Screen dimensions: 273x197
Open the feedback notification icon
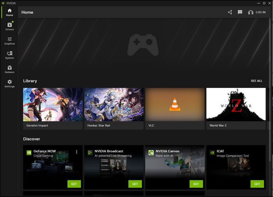(x=240, y=12)
